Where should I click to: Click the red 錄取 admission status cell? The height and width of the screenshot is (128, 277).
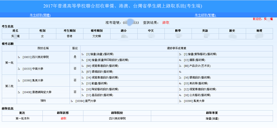[x=63, y=118]
